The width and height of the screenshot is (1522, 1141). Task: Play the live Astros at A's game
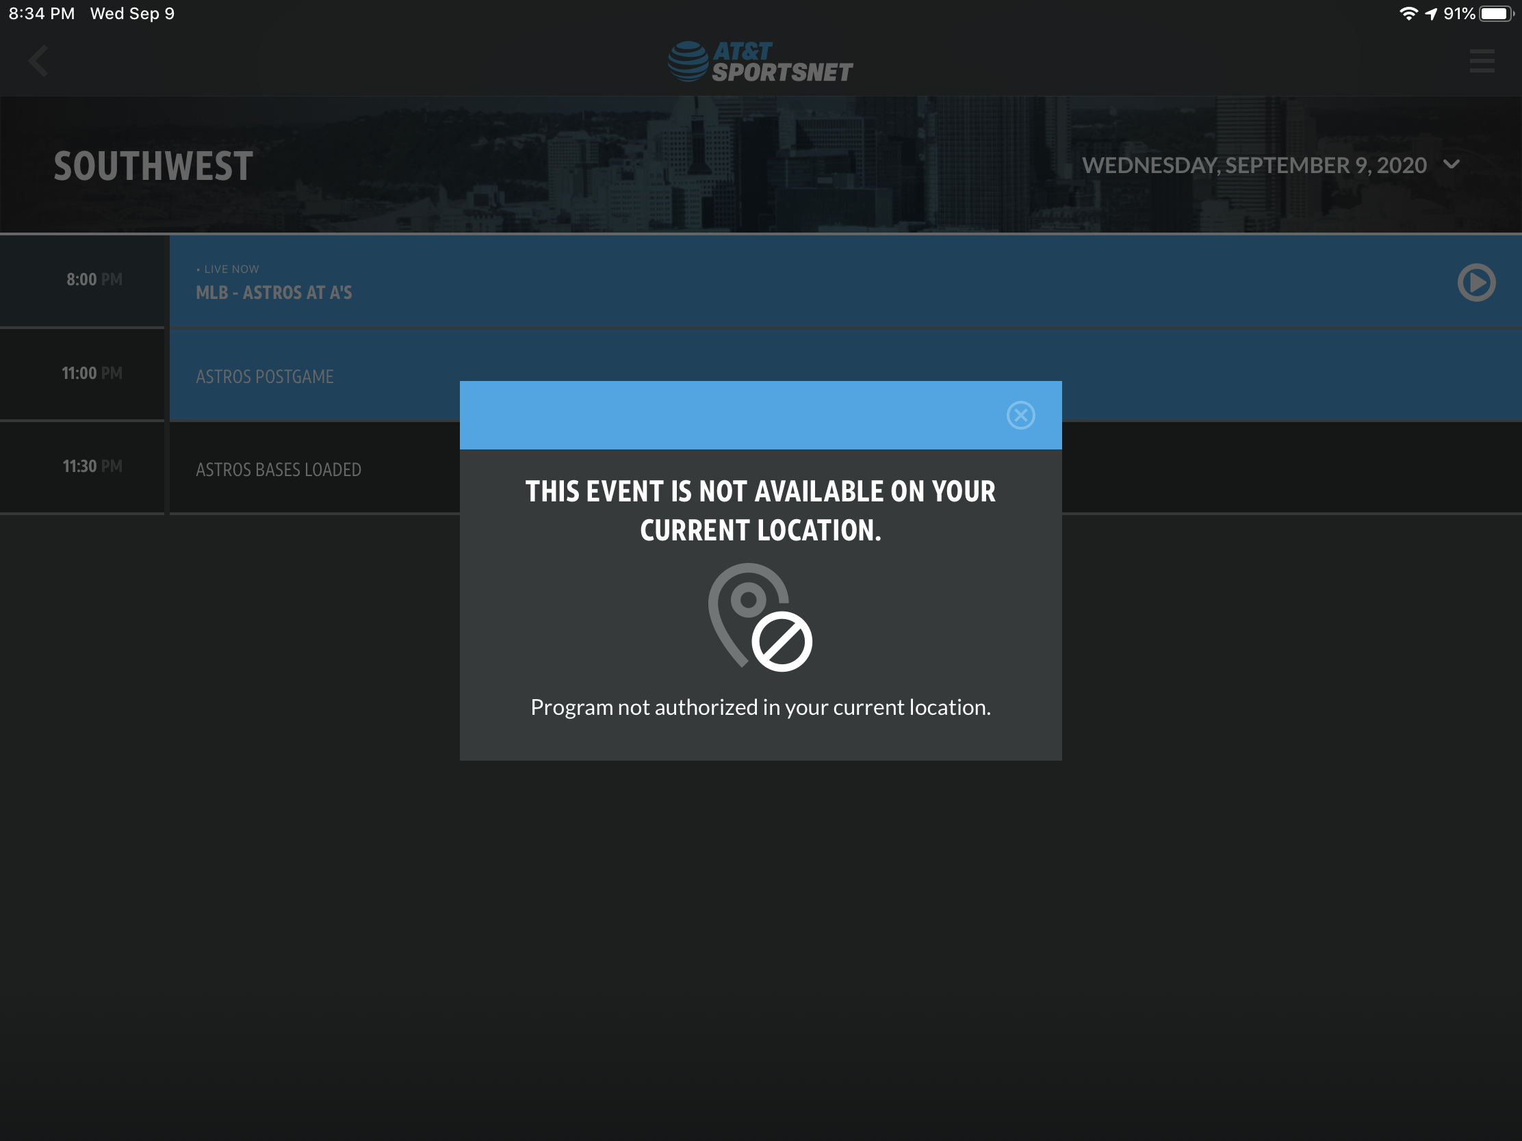(x=1476, y=282)
